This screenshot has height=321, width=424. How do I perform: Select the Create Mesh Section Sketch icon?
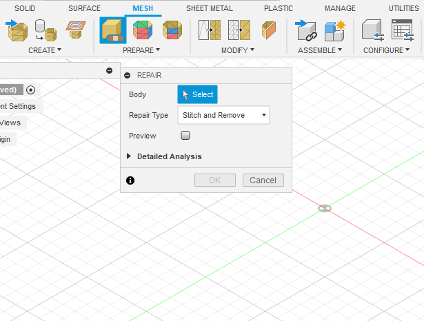75,30
